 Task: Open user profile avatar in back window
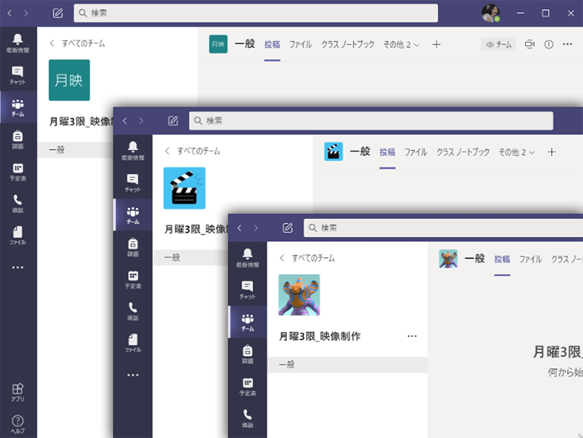[490, 14]
